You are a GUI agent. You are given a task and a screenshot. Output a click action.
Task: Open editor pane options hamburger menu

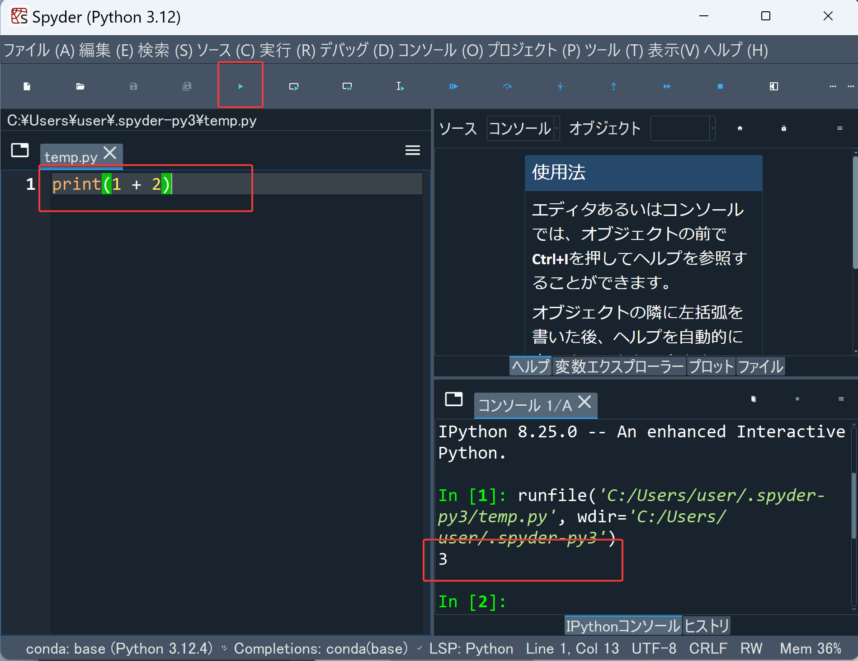[412, 150]
